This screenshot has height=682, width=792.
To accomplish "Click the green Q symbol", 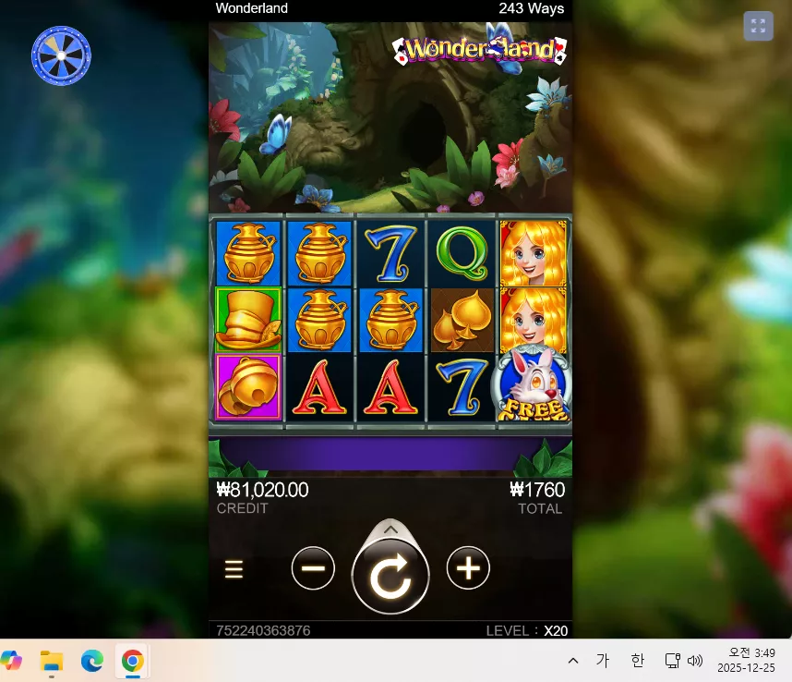I will point(462,253).
